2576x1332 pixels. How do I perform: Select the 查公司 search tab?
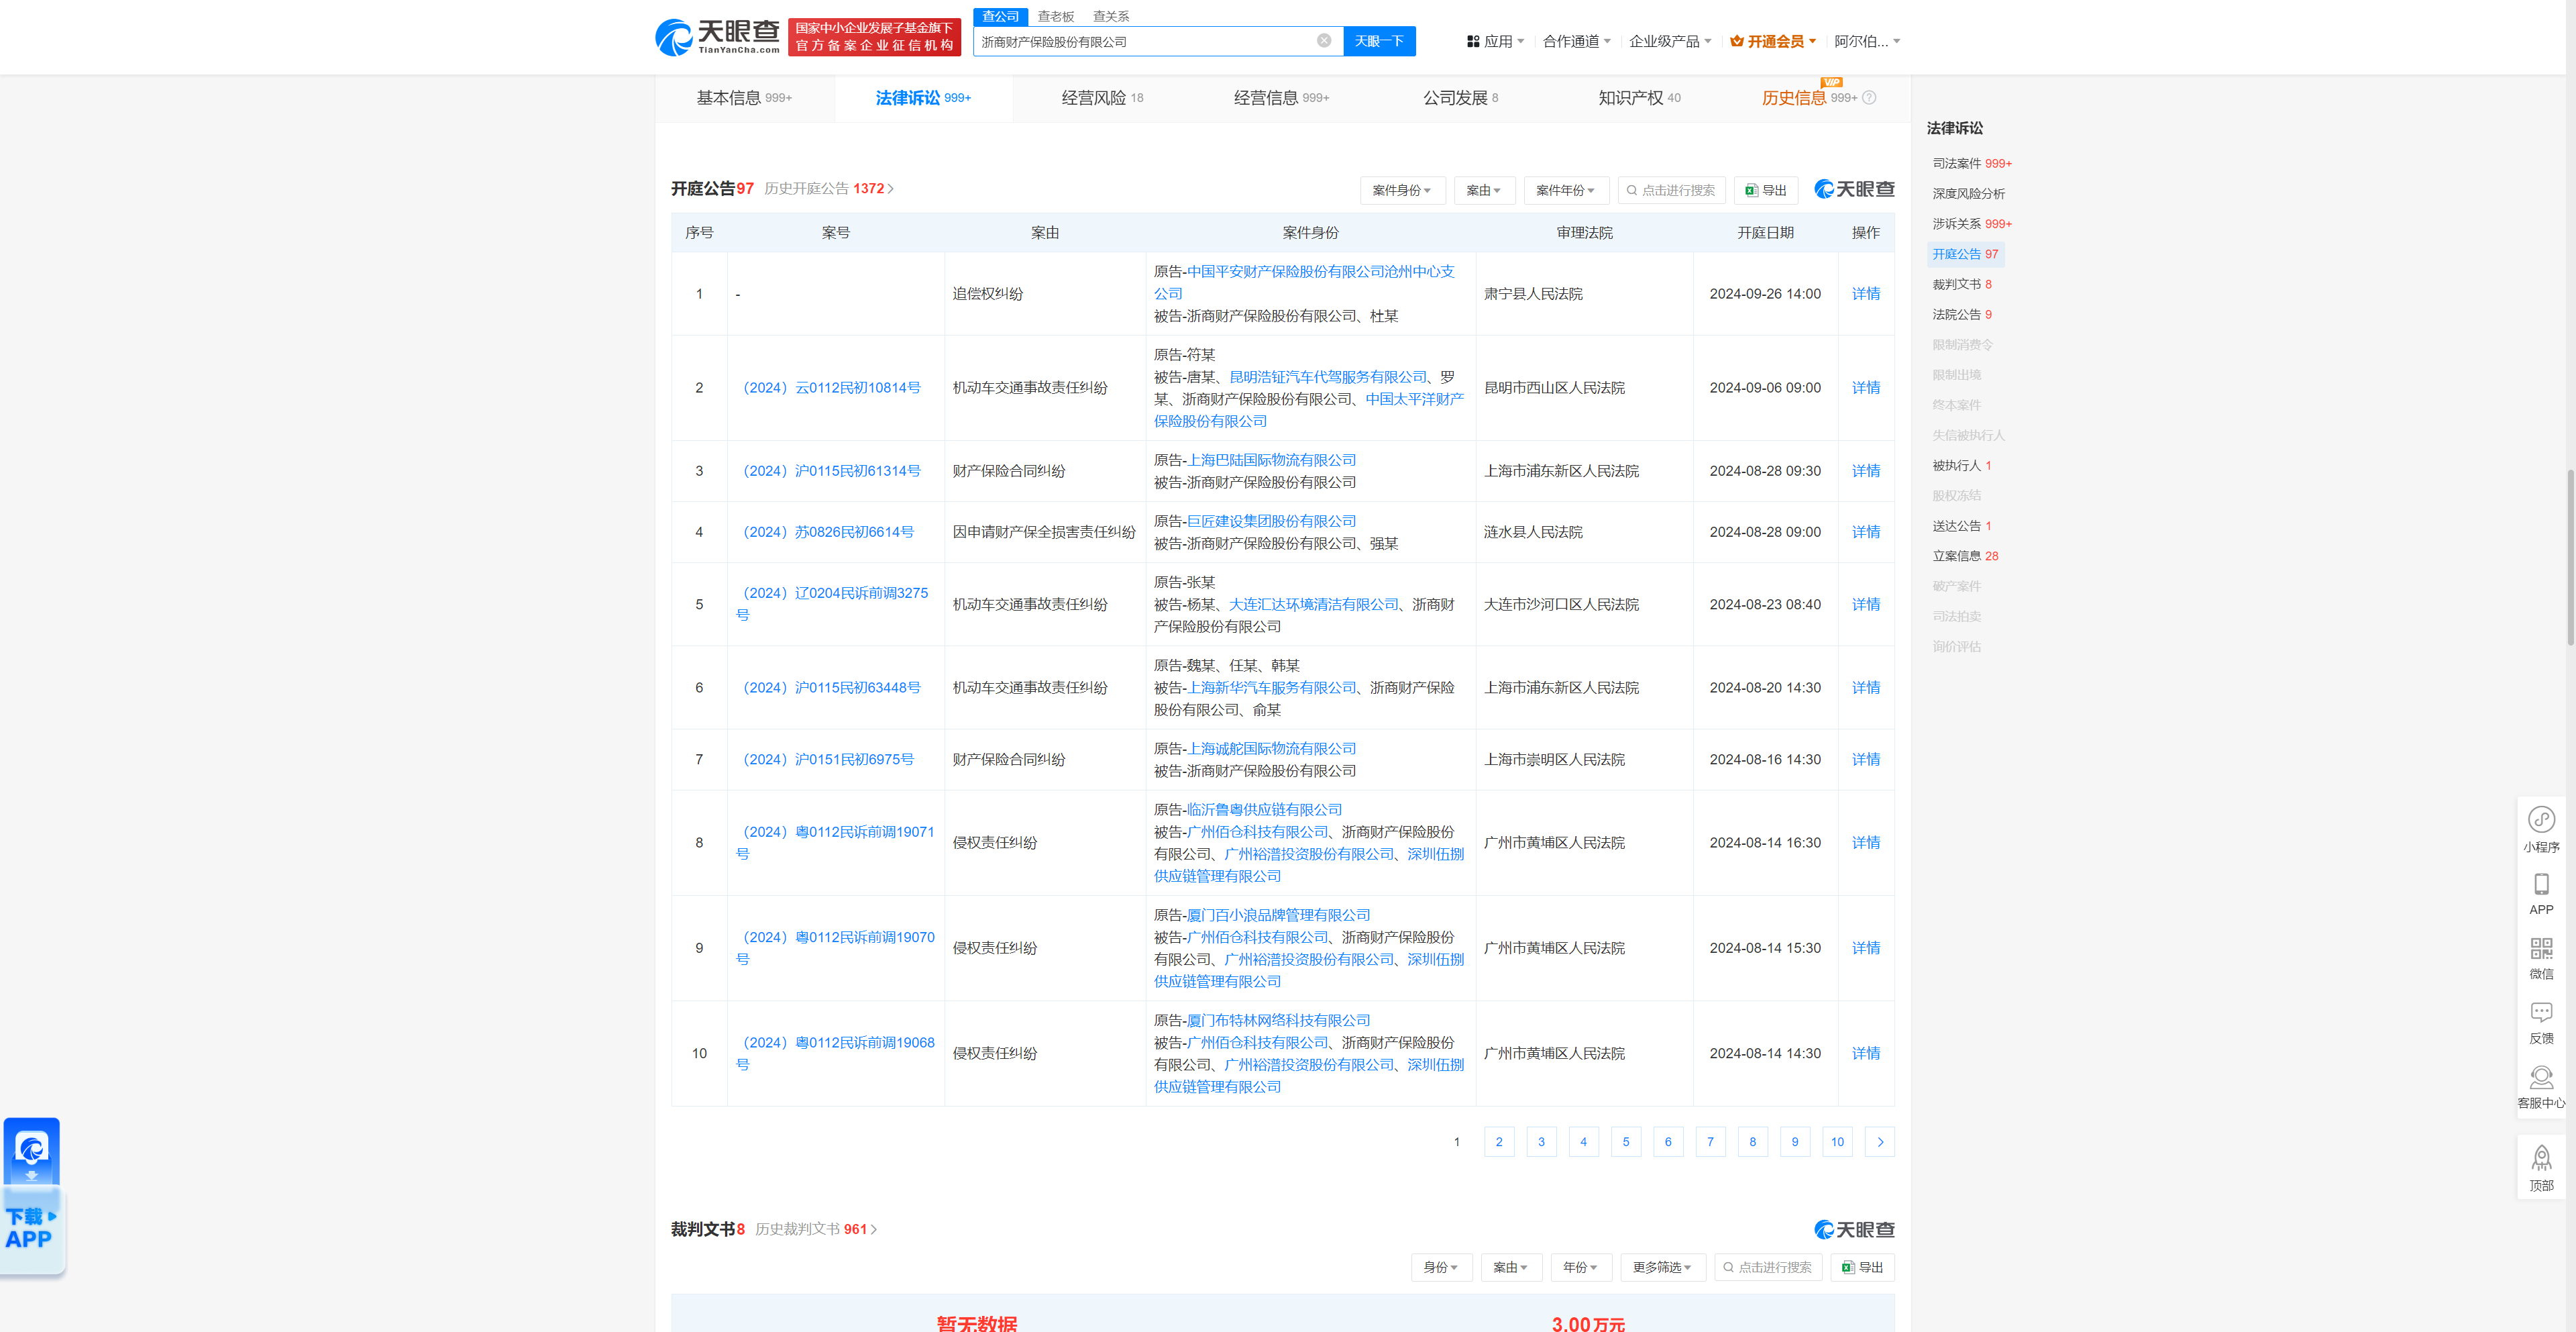[1000, 16]
